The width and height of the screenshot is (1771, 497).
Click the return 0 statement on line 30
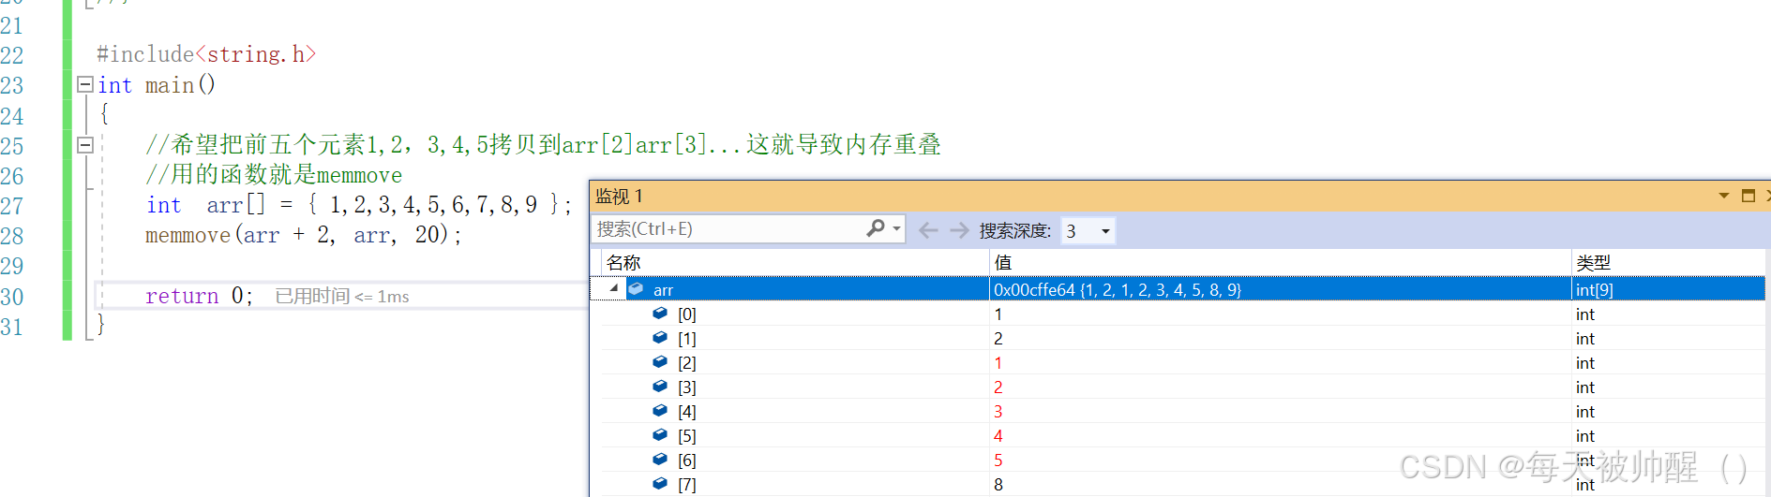(x=199, y=296)
